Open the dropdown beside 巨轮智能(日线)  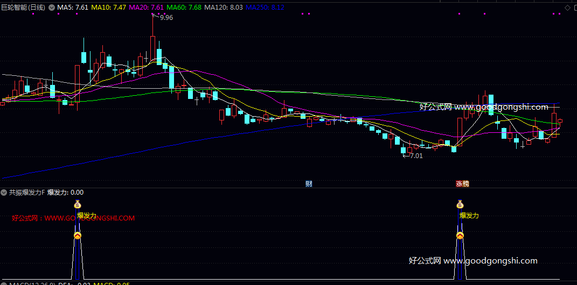point(52,8)
